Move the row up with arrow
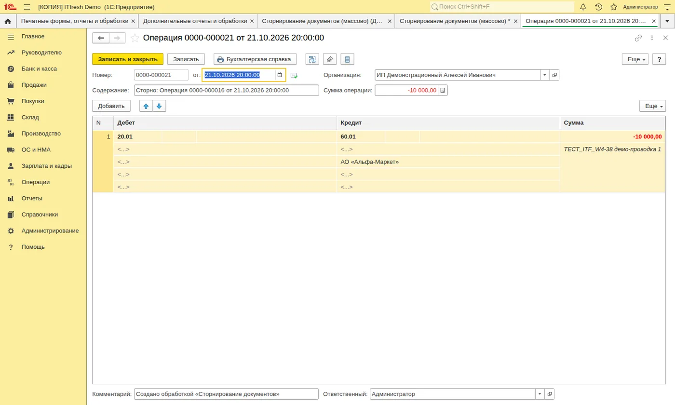 [x=146, y=106]
